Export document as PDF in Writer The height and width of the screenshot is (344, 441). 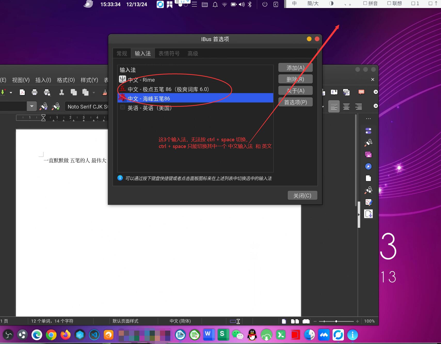click(x=22, y=92)
